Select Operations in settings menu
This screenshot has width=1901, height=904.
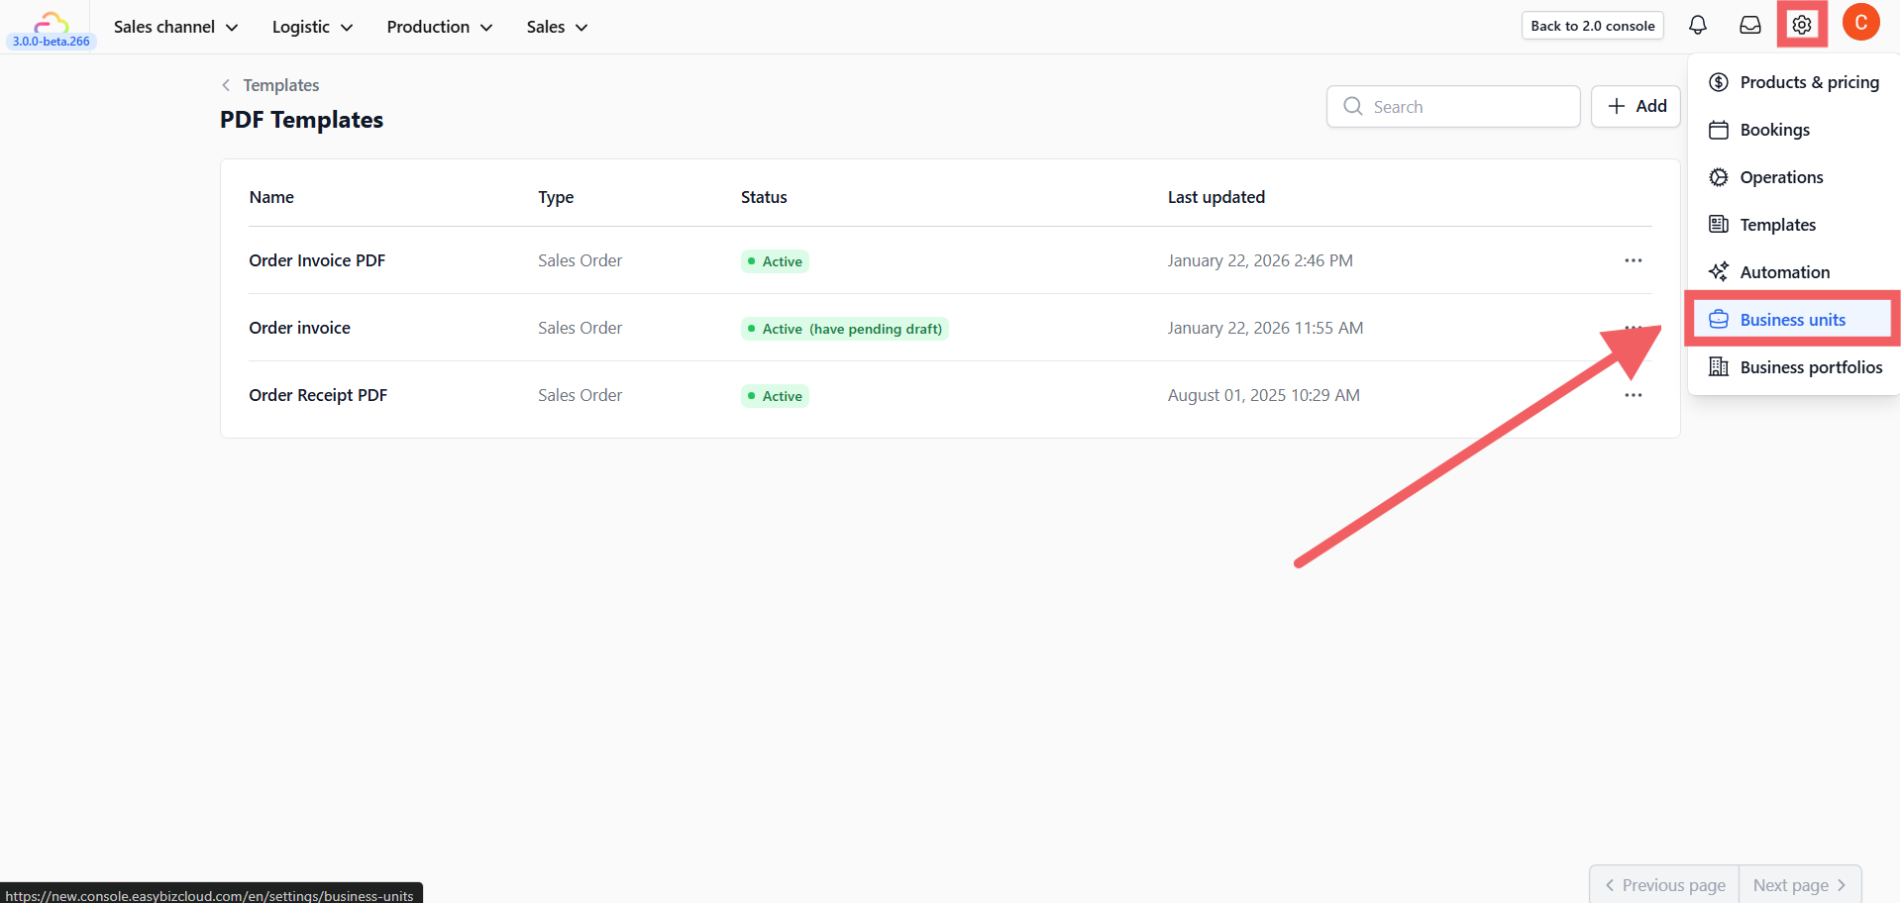pos(1793,177)
